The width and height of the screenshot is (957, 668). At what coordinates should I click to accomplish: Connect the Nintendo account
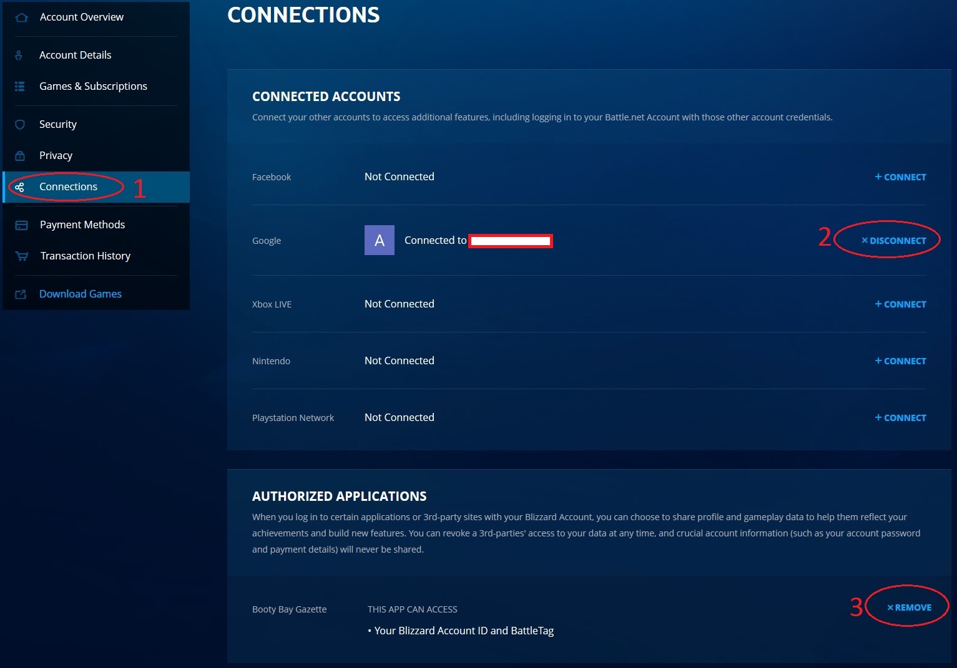[900, 361]
